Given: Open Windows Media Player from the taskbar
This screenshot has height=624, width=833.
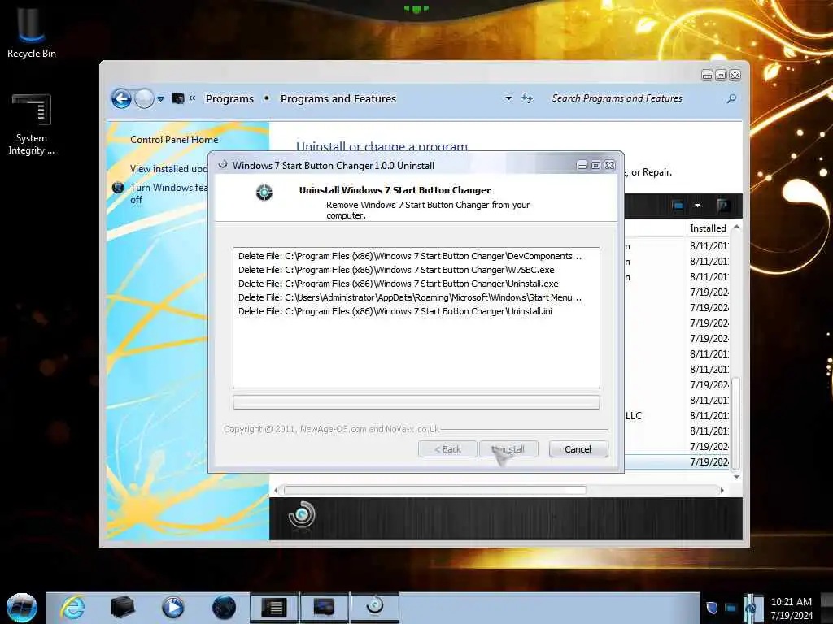Looking at the screenshot, I should (172, 607).
